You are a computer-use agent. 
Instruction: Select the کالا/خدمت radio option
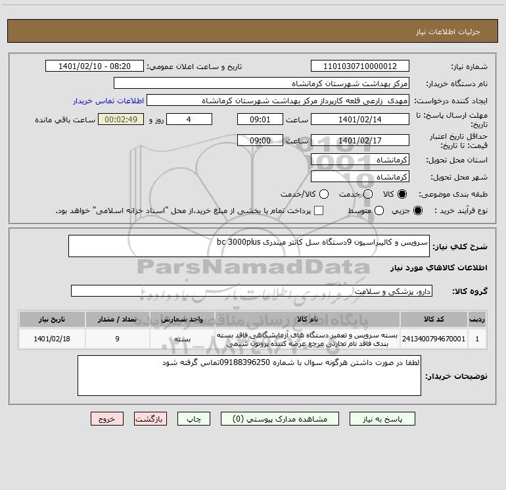324,194
